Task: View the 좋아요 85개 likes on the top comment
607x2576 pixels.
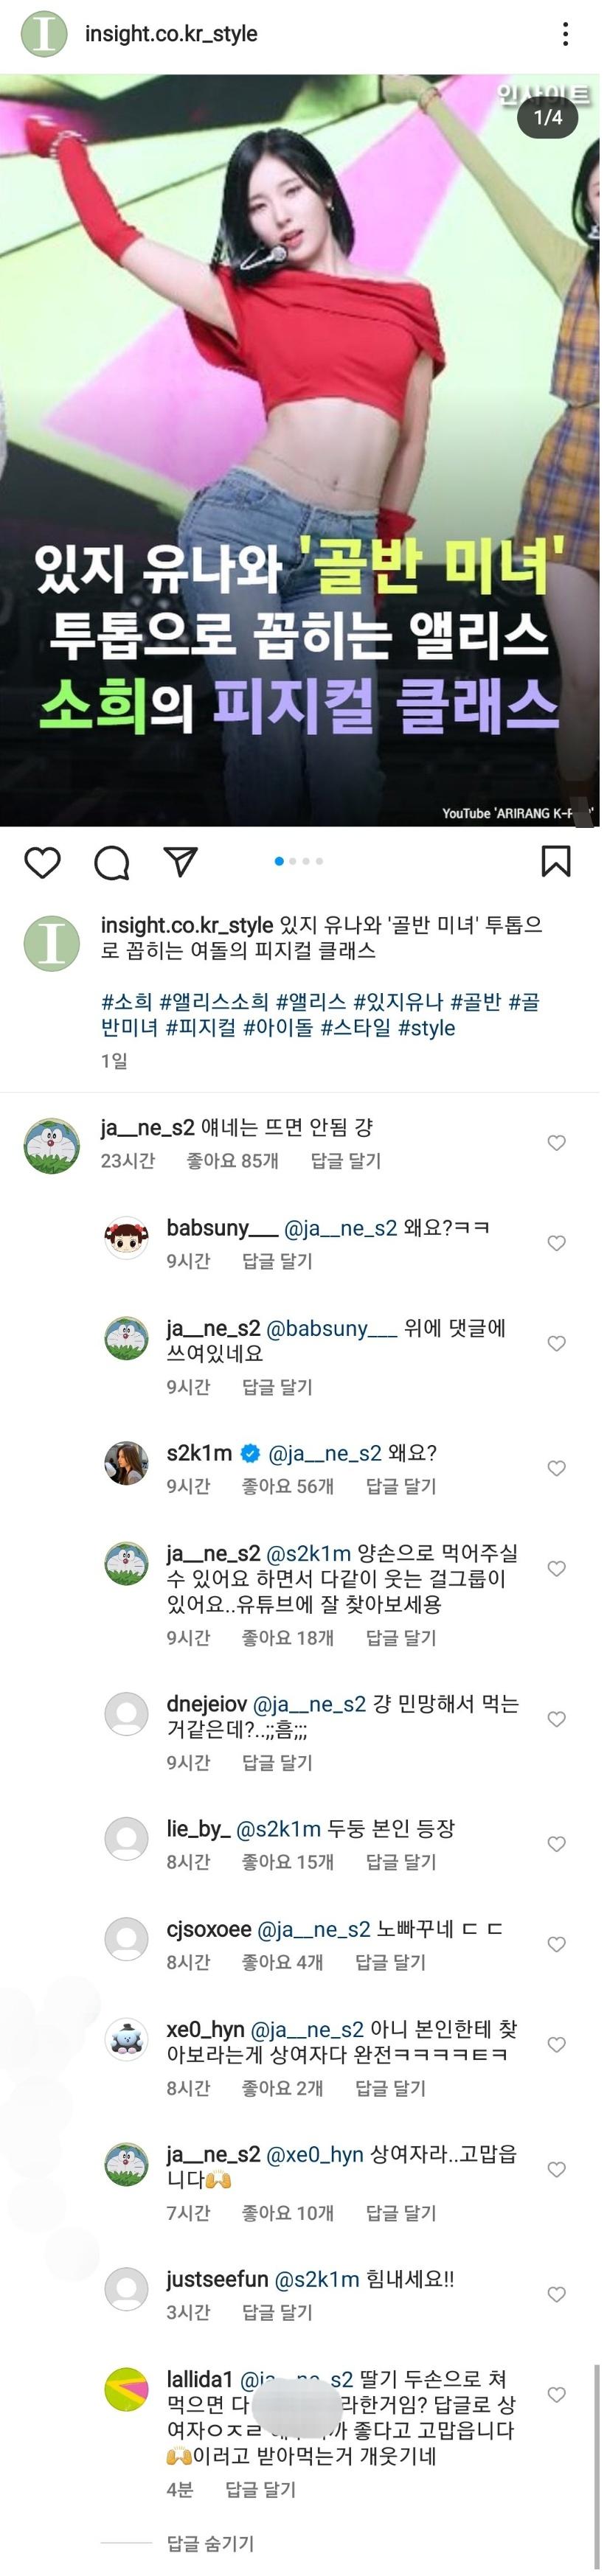Action: (232, 1161)
